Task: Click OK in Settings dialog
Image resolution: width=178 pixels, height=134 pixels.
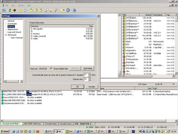Action: coord(78,87)
